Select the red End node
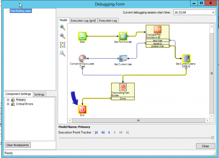This screenshot has width=219, height=158. point(82,110)
